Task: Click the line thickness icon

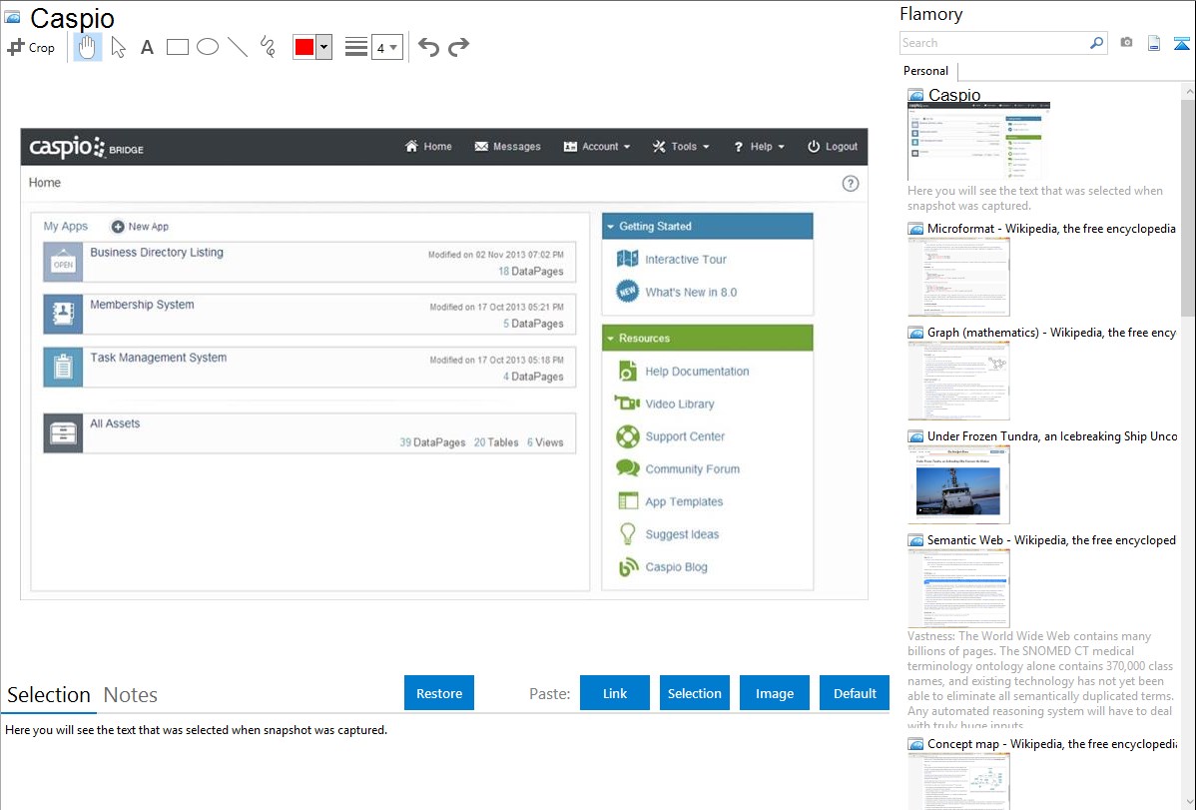Action: click(355, 47)
